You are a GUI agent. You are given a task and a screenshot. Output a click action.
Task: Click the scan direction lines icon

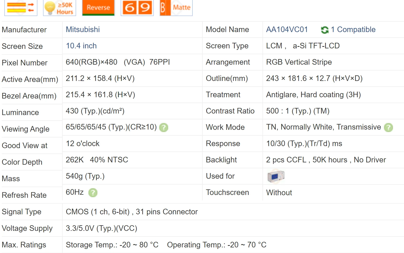pyautogui.click(x=21, y=8)
